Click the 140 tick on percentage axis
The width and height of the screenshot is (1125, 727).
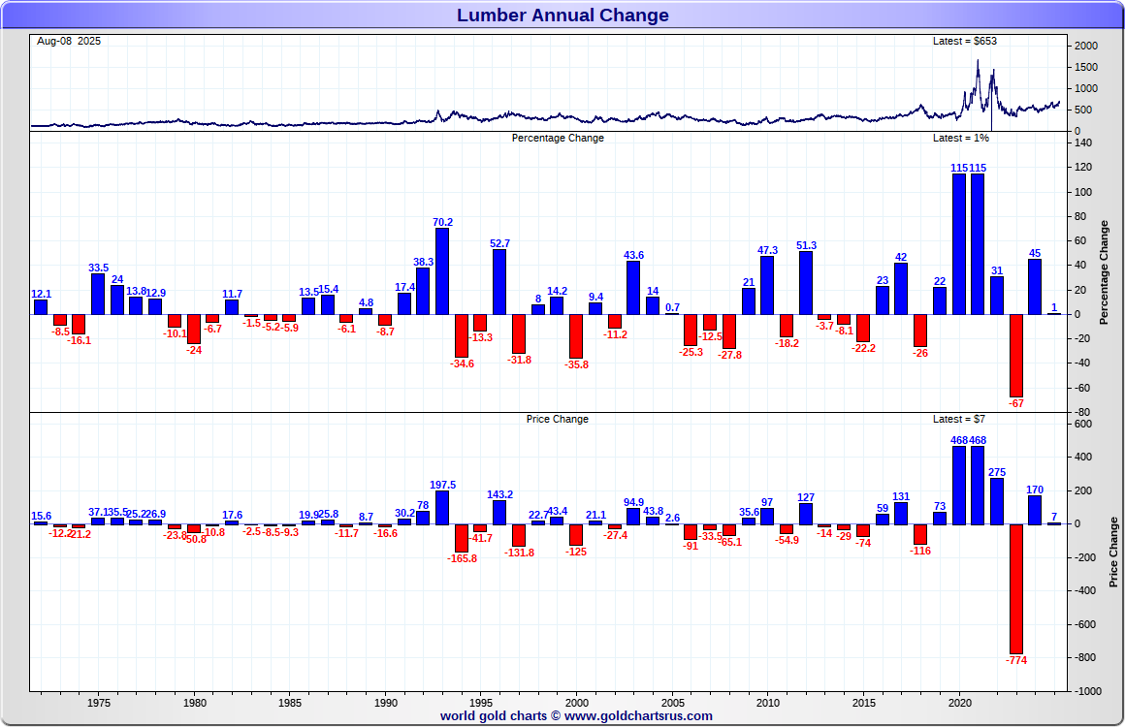[1083, 143]
